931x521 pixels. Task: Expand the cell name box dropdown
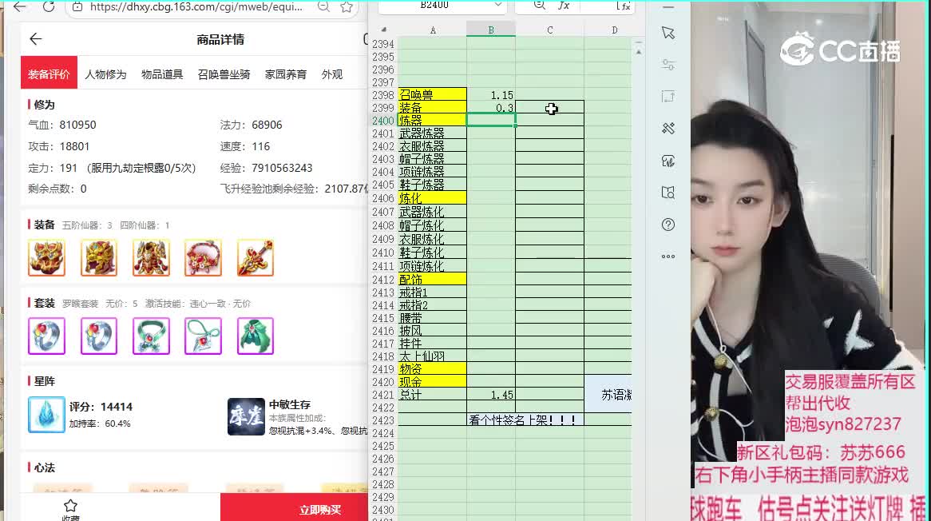pos(497,6)
